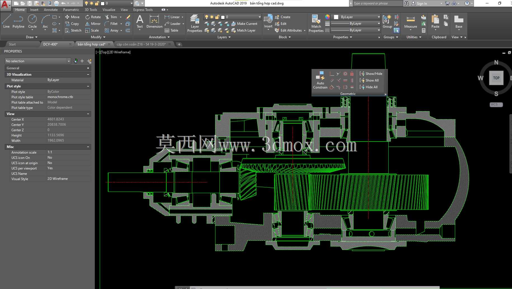Click Auto Constrain in Geometric panel
This screenshot has width=512, height=289.
pyautogui.click(x=320, y=80)
